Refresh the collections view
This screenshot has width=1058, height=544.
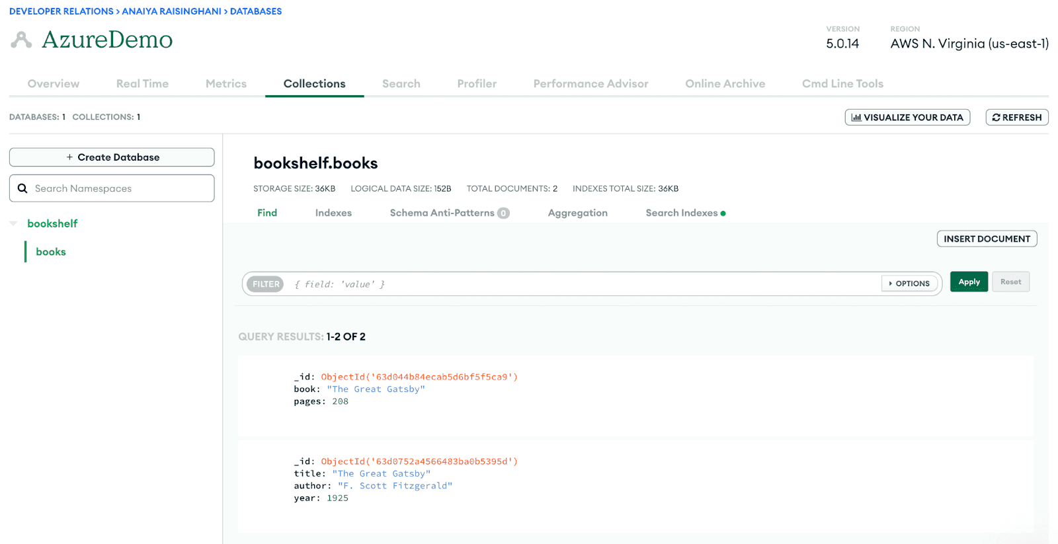pos(1016,118)
